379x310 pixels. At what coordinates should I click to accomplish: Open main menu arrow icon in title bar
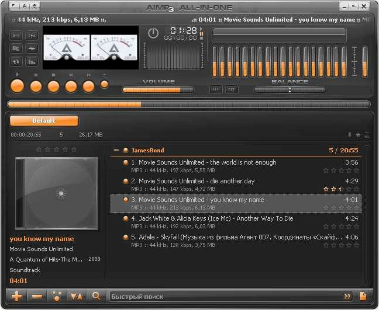(x=14, y=6)
